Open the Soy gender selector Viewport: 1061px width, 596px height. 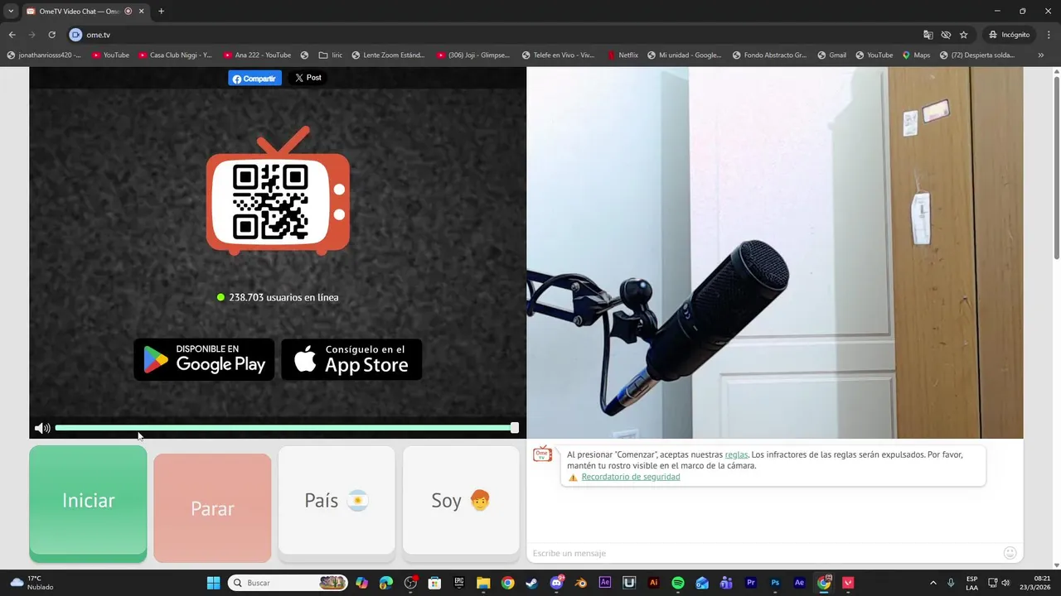click(x=461, y=500)
